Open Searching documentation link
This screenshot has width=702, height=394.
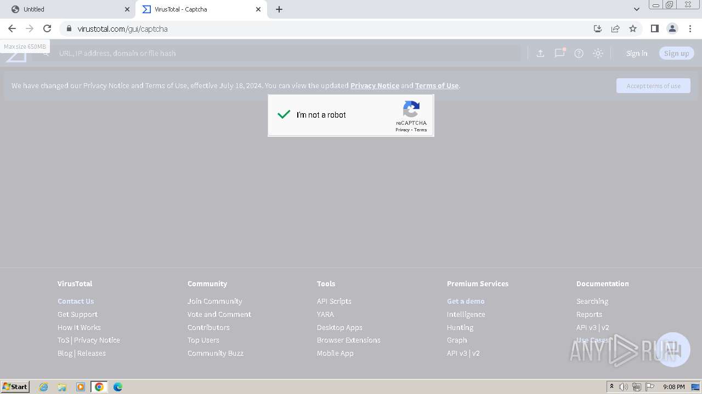coord(592,301)
